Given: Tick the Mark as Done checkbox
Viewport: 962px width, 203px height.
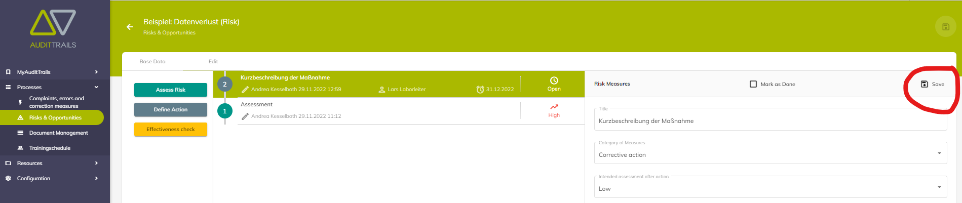Looking at the screenshot, I should [753, 84].
